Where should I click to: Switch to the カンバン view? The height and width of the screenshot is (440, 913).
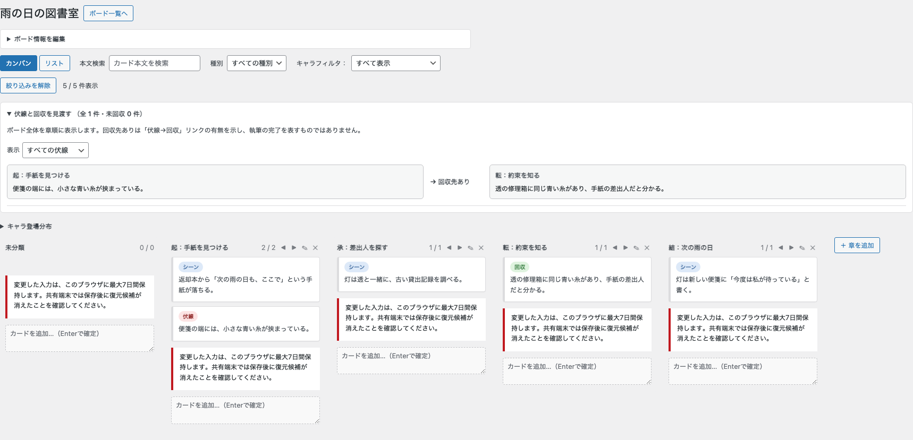point(19,63)
